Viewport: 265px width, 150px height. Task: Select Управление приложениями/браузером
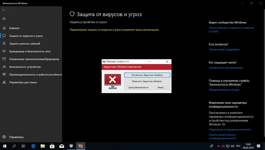(x=34, y=59)
